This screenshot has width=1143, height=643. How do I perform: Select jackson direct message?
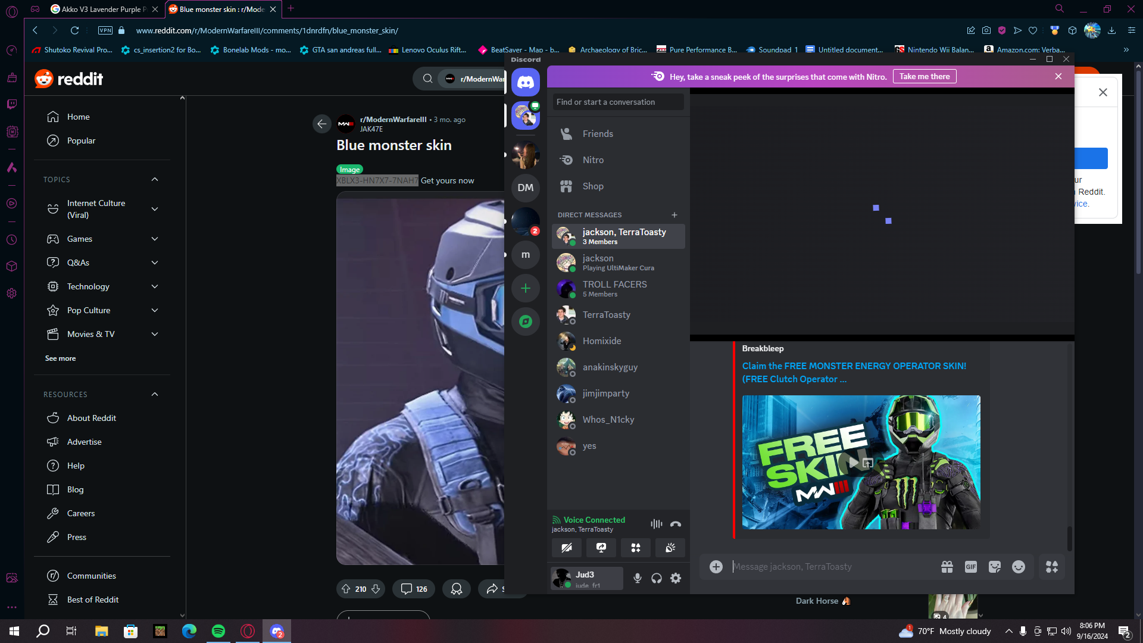[618, 262]
